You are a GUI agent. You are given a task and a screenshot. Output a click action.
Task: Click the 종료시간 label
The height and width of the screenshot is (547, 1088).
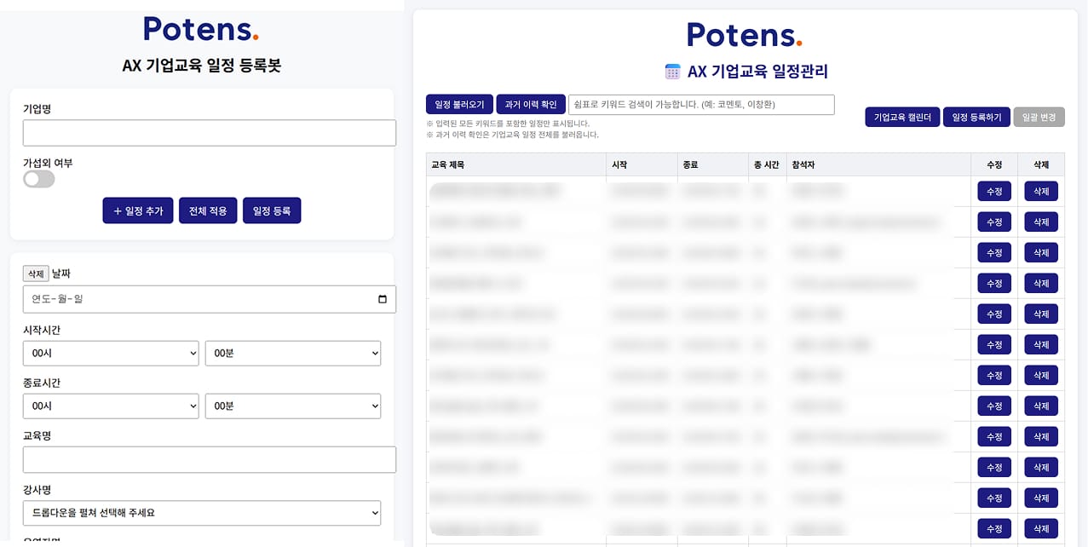click(x=42, y=383)
